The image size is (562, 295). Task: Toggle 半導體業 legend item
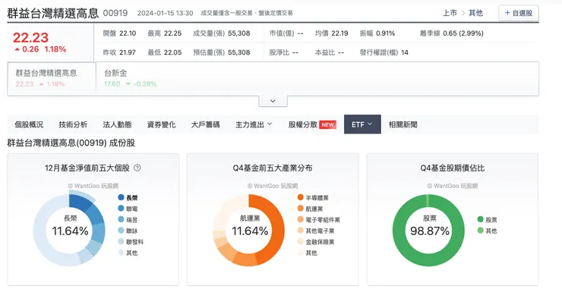pyautogui.click(x=313, y=197)
